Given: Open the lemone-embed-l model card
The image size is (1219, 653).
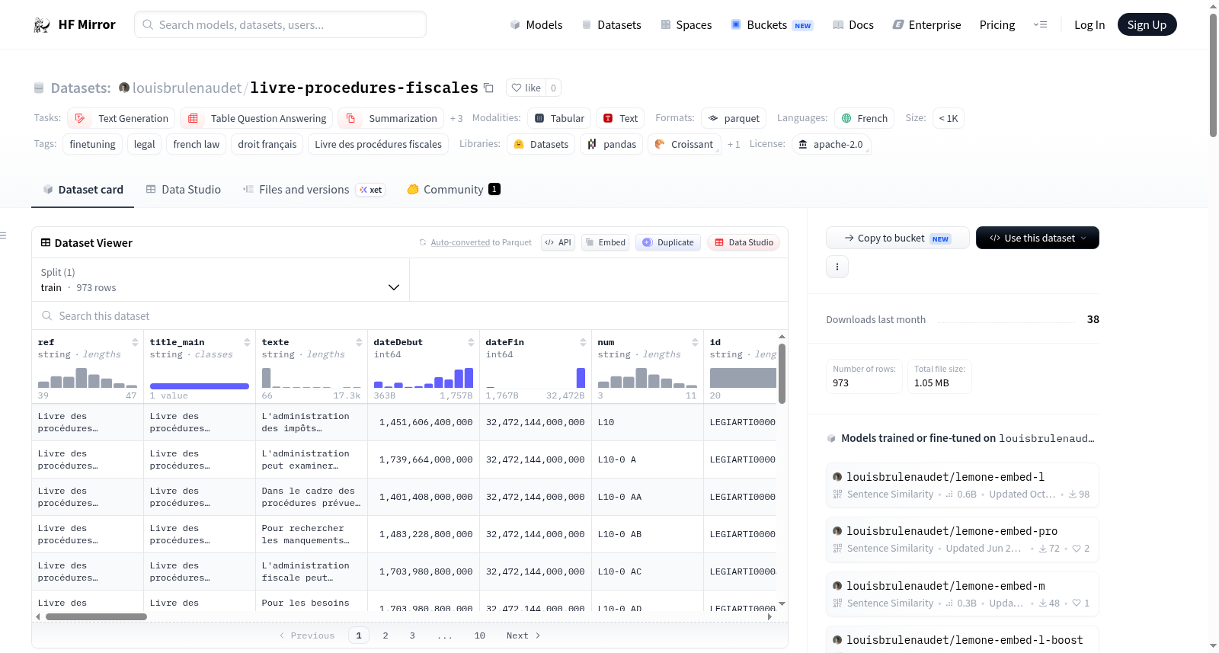Looking at the screenshot, I should (x=962, y=485).
